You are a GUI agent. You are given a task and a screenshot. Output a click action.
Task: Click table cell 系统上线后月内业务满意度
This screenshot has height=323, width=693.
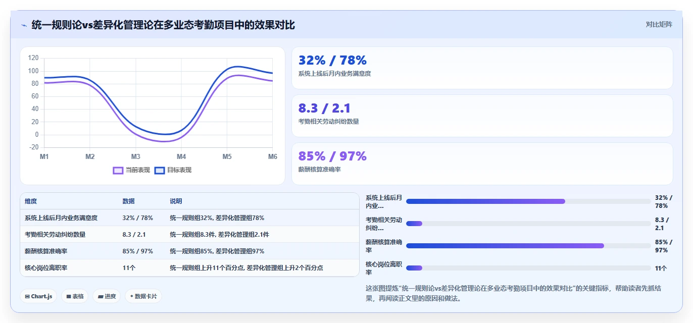click(61, 218)
